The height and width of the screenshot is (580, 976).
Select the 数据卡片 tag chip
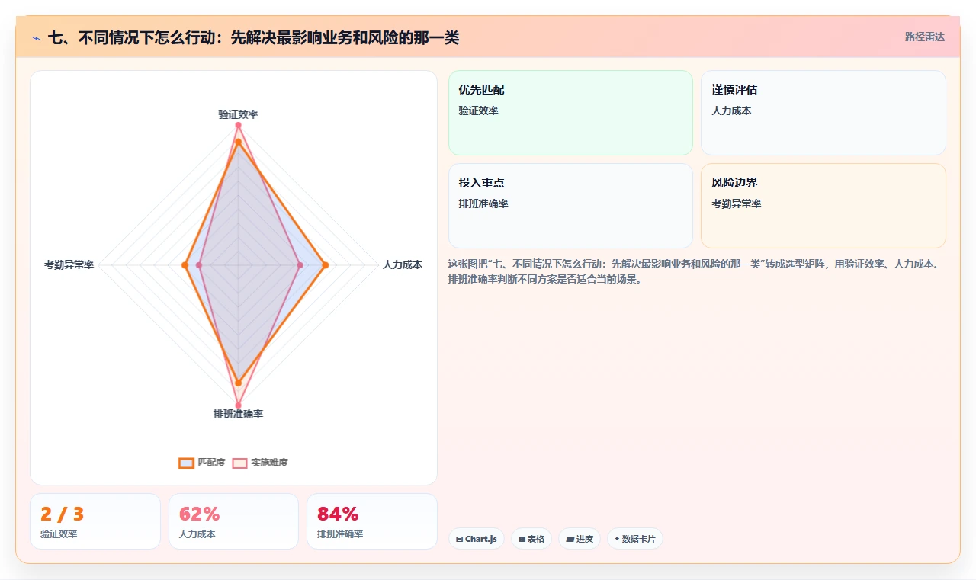[635, 539]
